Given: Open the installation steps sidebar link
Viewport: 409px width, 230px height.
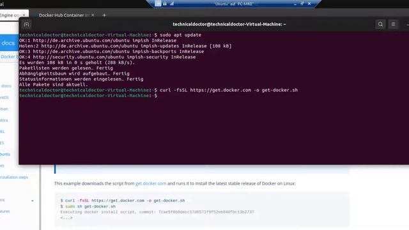Looking at the screenshot, I should click(14, 177).
